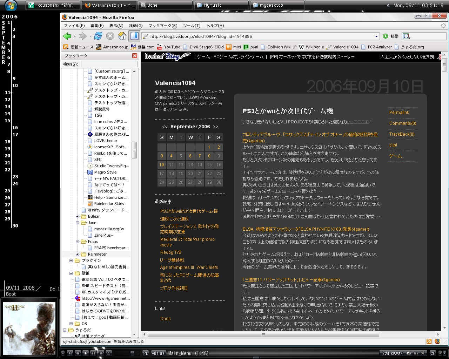Image resolution: width=449 pixels, height=359 pixels.
Task: Go to previous month with the << calendar link
Action: (x=165, y=127)
